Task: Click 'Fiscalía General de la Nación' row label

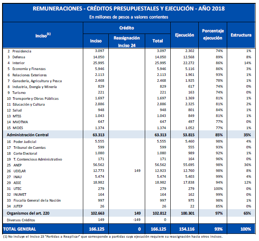Action: (37, 200)
